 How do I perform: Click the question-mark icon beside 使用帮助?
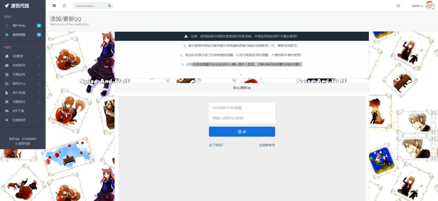pos(7,35)
